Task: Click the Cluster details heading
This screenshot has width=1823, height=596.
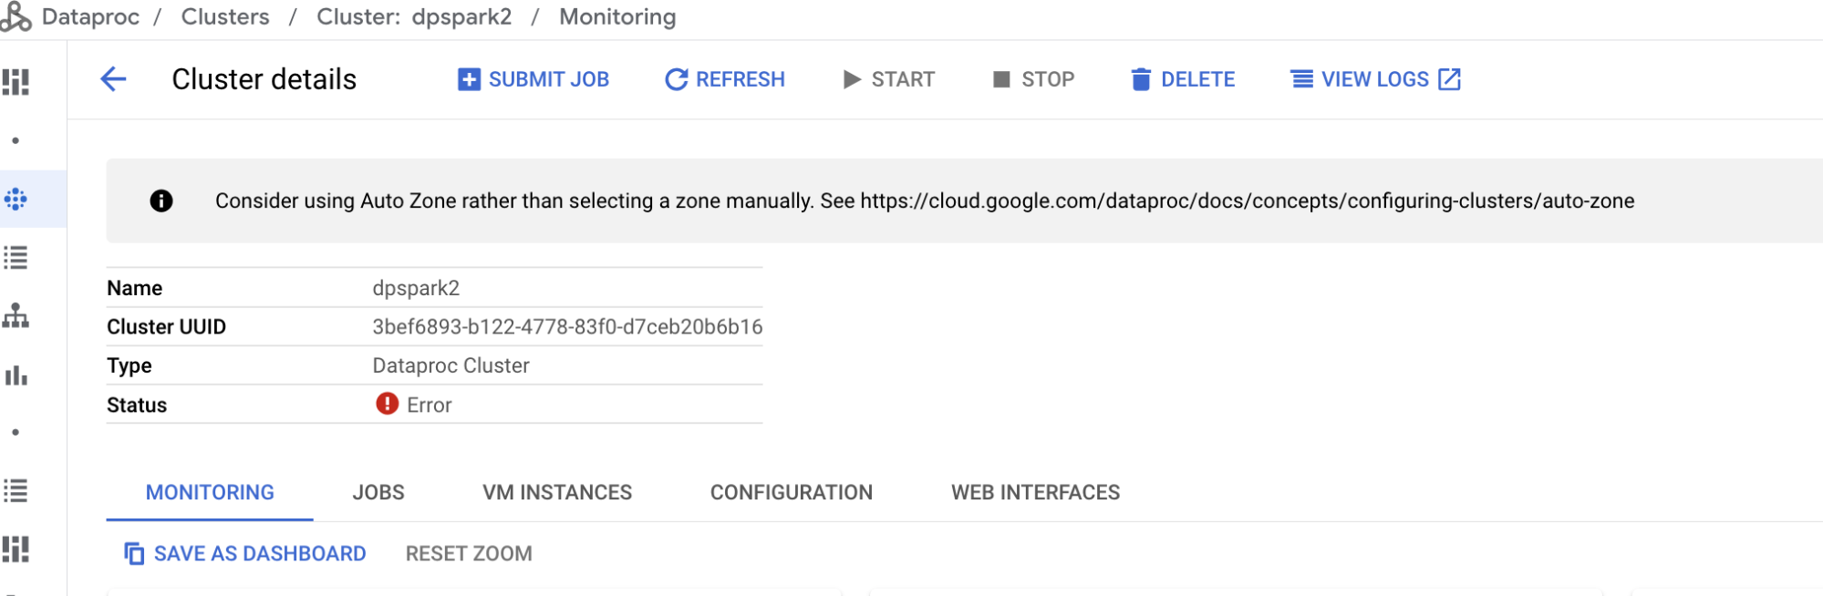Action: tap(264, 79)
